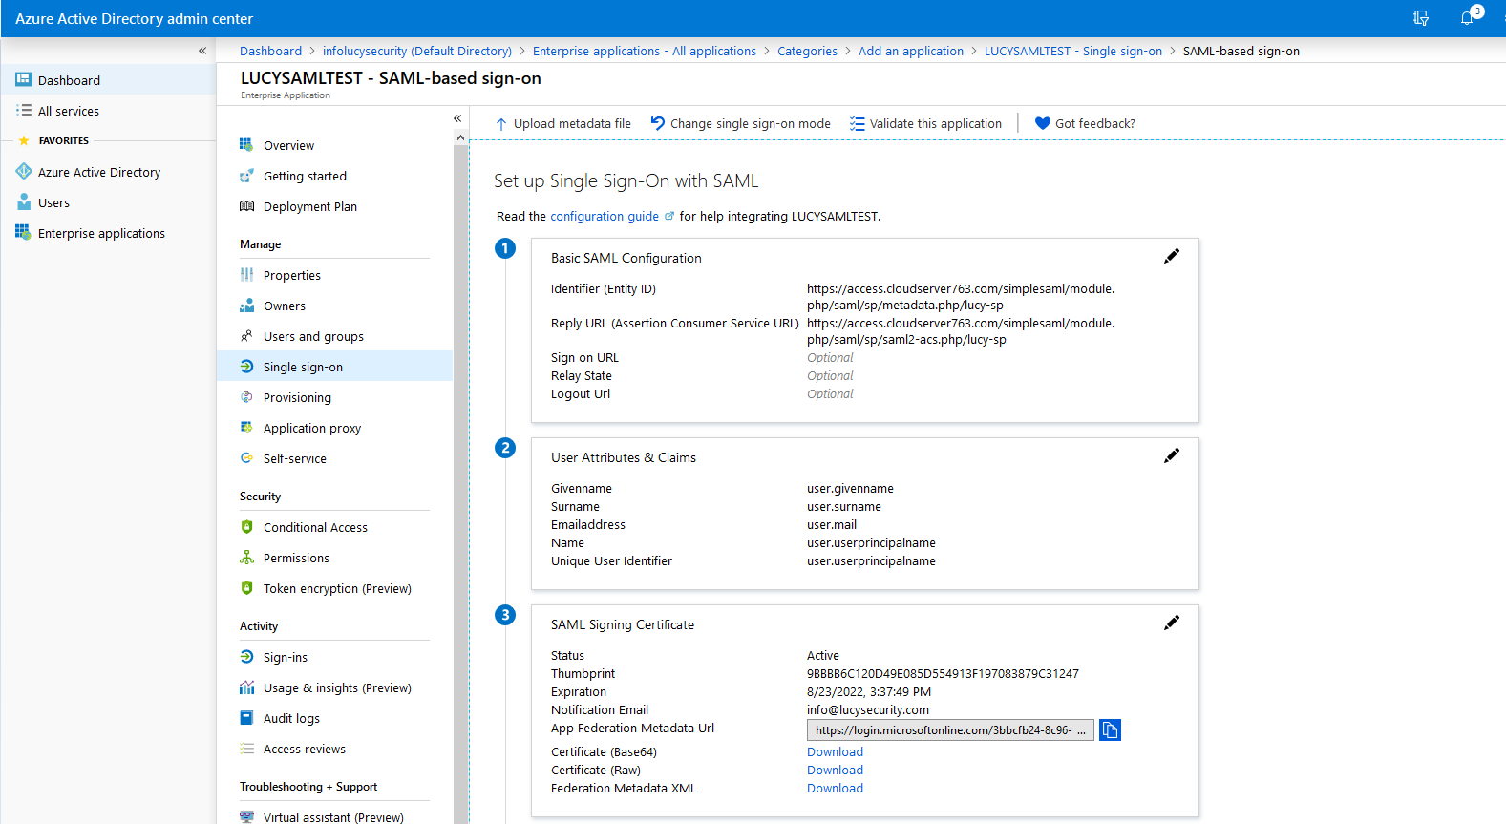Viewport: 1506px width, 824px height.
Task: Edit User Attributes & Claims with pencil
Action: [x=1172, y=455]
